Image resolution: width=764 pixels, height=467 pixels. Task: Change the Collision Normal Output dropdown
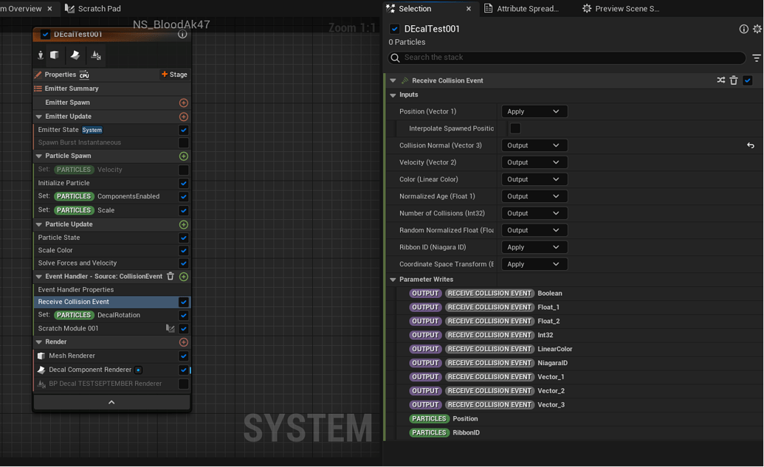534,145
